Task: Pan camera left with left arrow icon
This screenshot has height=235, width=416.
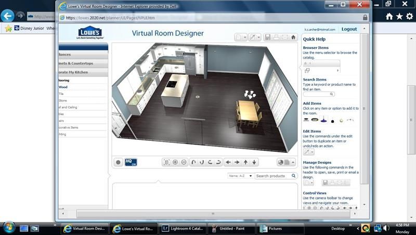Action: coord(228,162)
